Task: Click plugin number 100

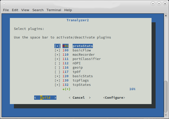Action: (66, 50)
